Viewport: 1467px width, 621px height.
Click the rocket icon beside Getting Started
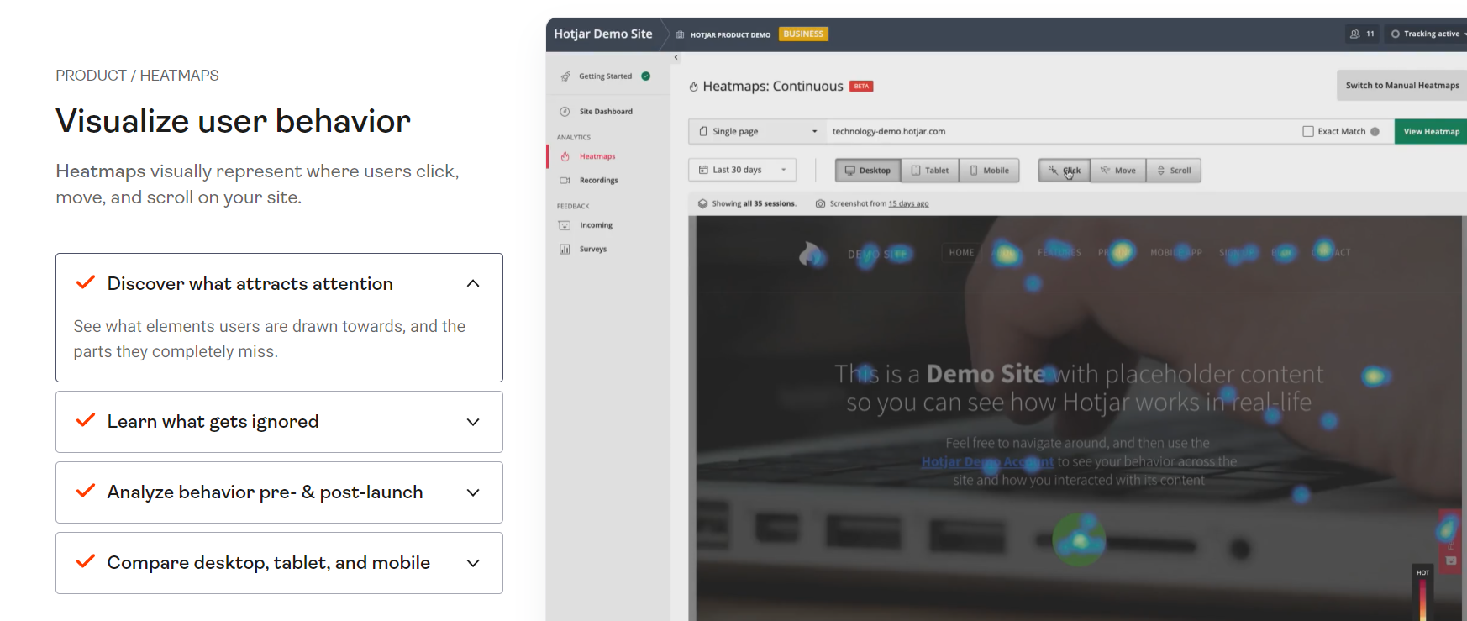565,76
